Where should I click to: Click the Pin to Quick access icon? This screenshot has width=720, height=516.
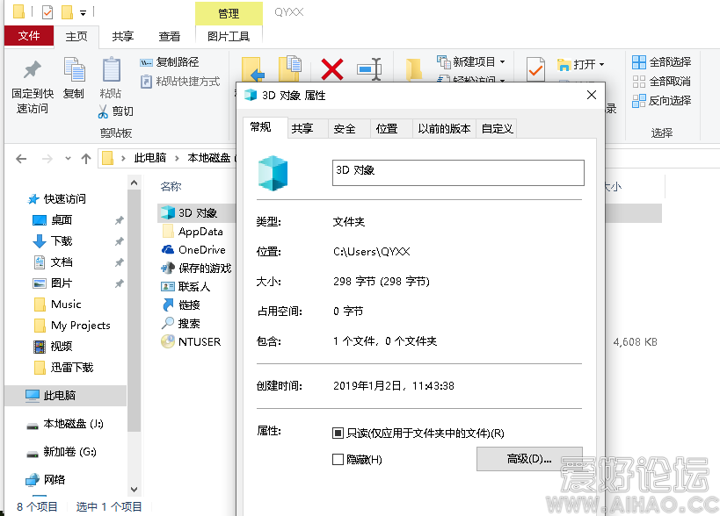pyautogui.click(x=33, y=70)
